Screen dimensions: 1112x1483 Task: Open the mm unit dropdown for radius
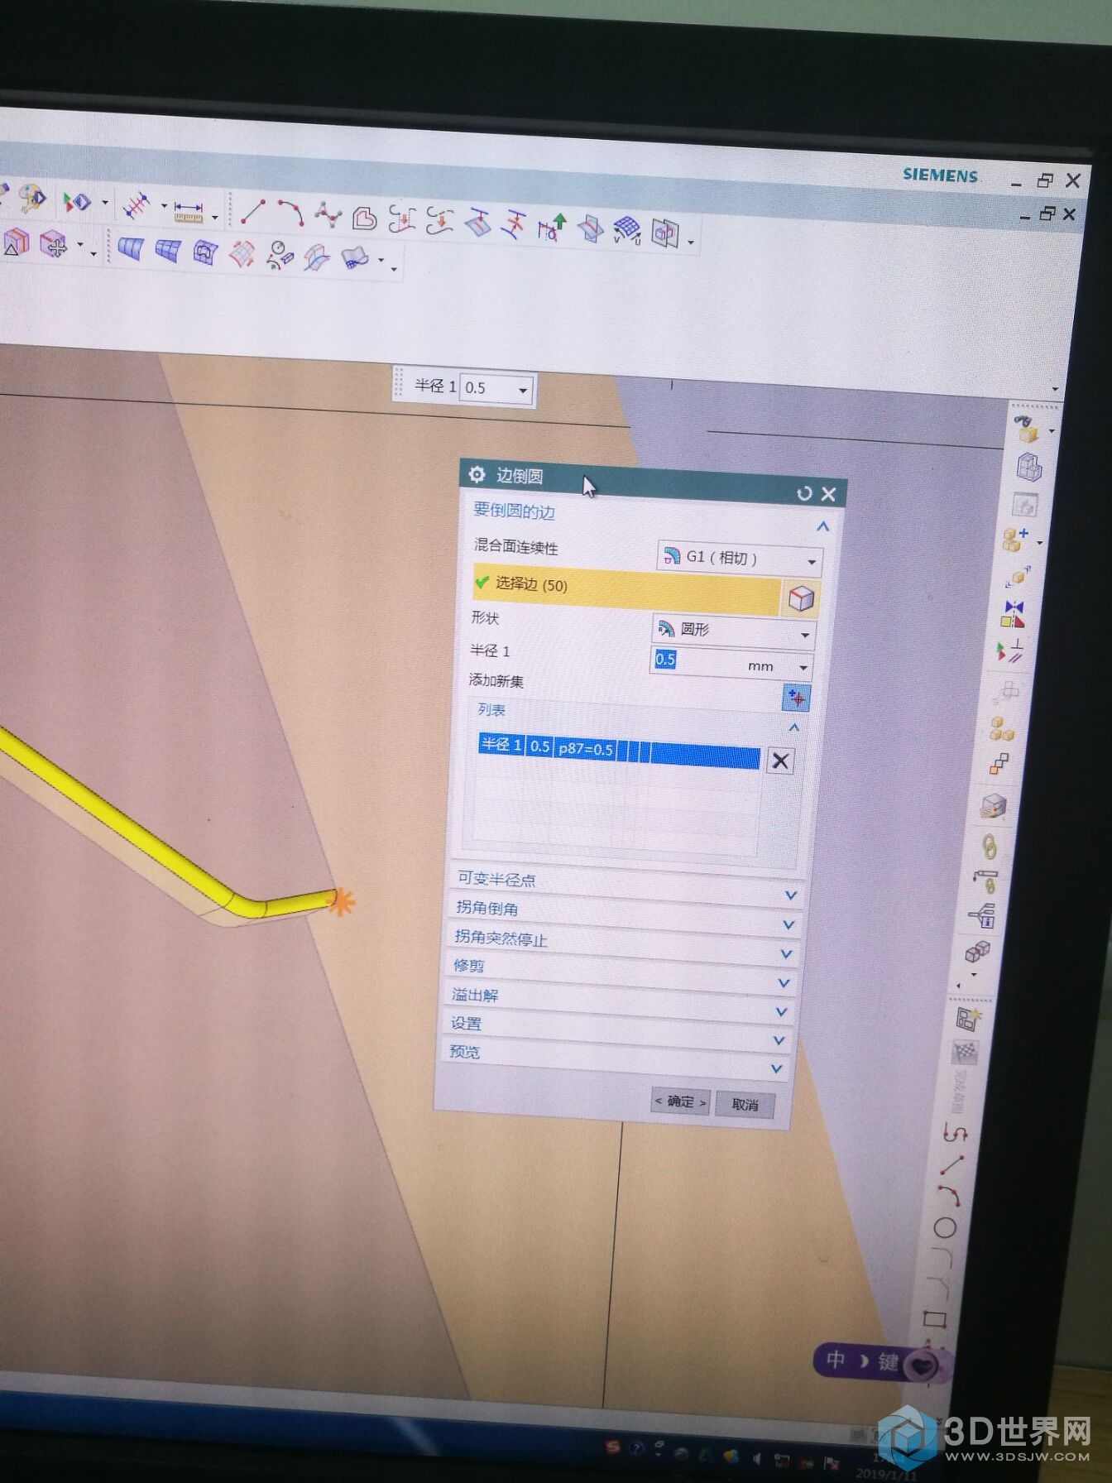coord(803,667)
